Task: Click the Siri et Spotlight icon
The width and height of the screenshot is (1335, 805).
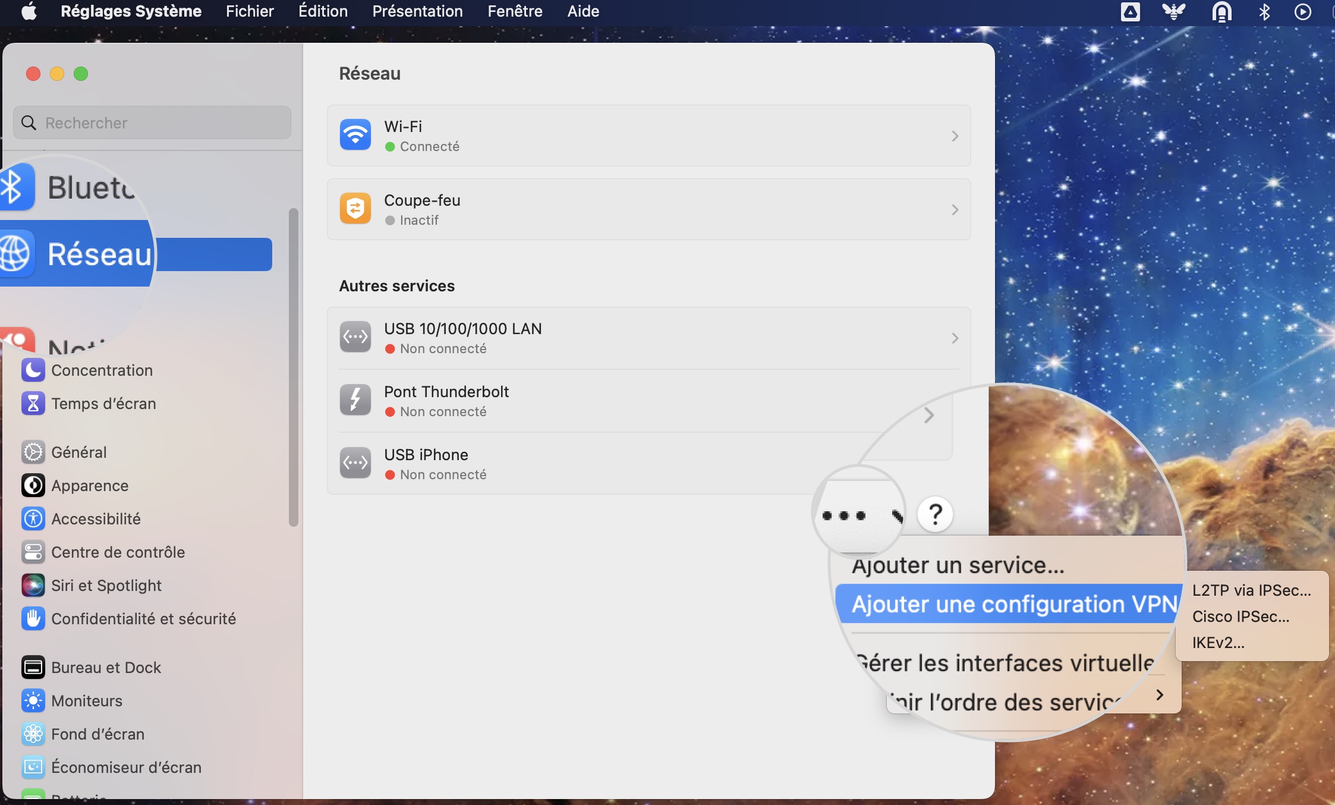Action: [33, 585]
